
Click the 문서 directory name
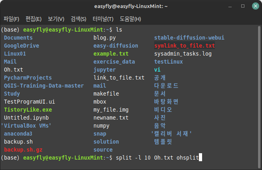coord(160,94)
